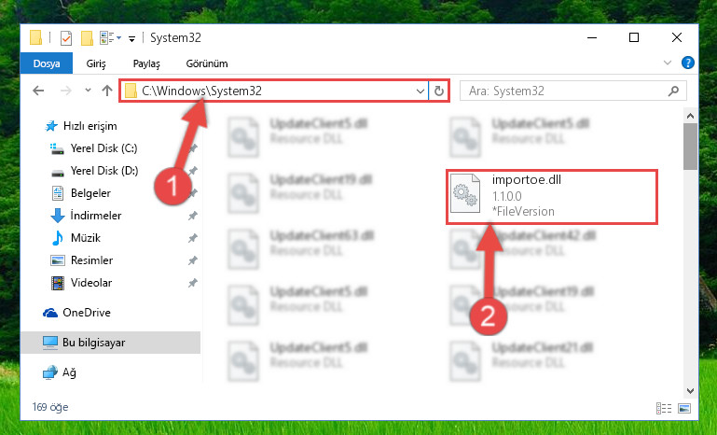Refresh the System32 folder view
717x435 pixels.
439,91
